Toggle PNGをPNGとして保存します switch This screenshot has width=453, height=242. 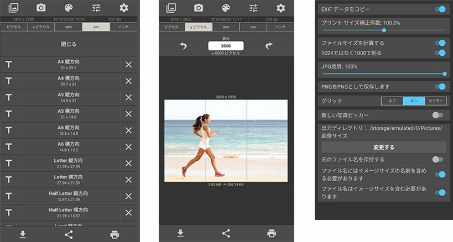(440, 86)
